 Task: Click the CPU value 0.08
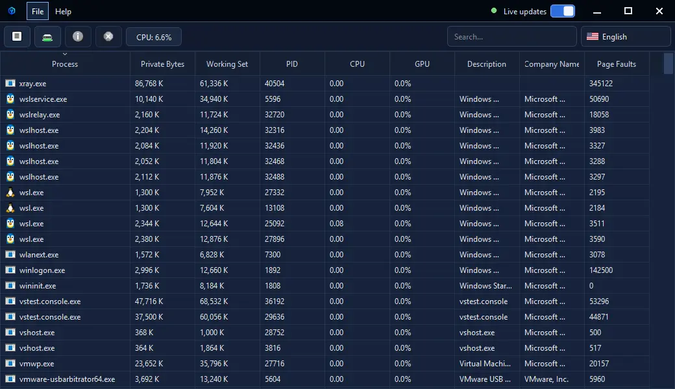point(337,224)
